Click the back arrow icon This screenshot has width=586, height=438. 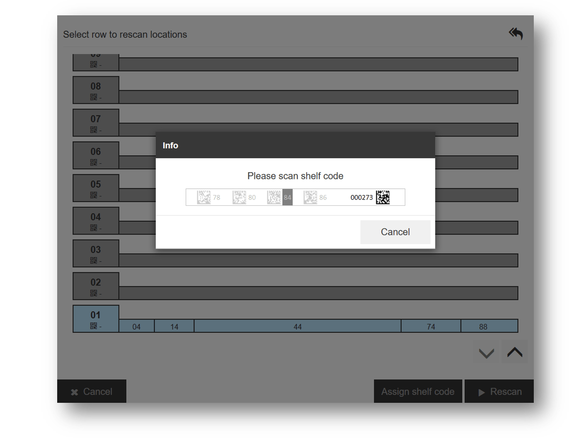516,34
